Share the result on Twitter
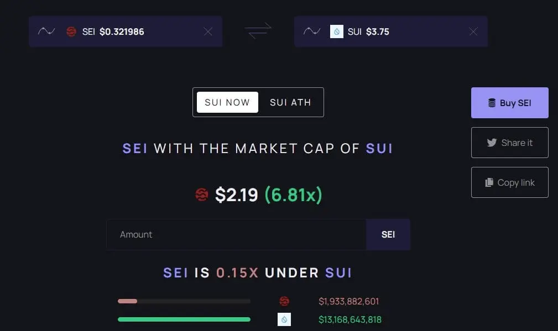Image resolution: width=558 pixels, height=331 pixels. (509, 143)
